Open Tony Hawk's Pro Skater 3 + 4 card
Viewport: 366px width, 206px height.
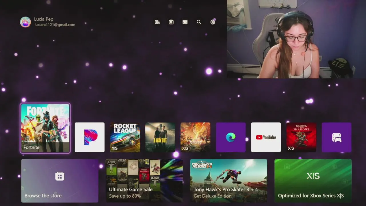pyautogui.click(x=229, y=181)
